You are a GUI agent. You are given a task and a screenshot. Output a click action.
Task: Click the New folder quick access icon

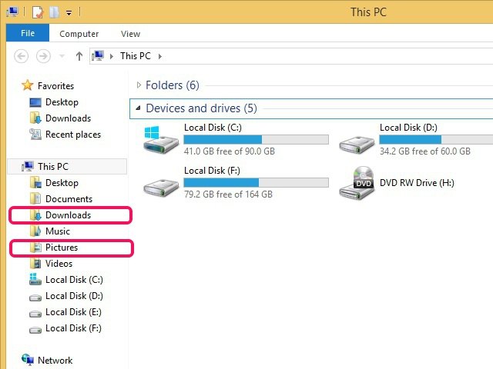click(54, 12)
